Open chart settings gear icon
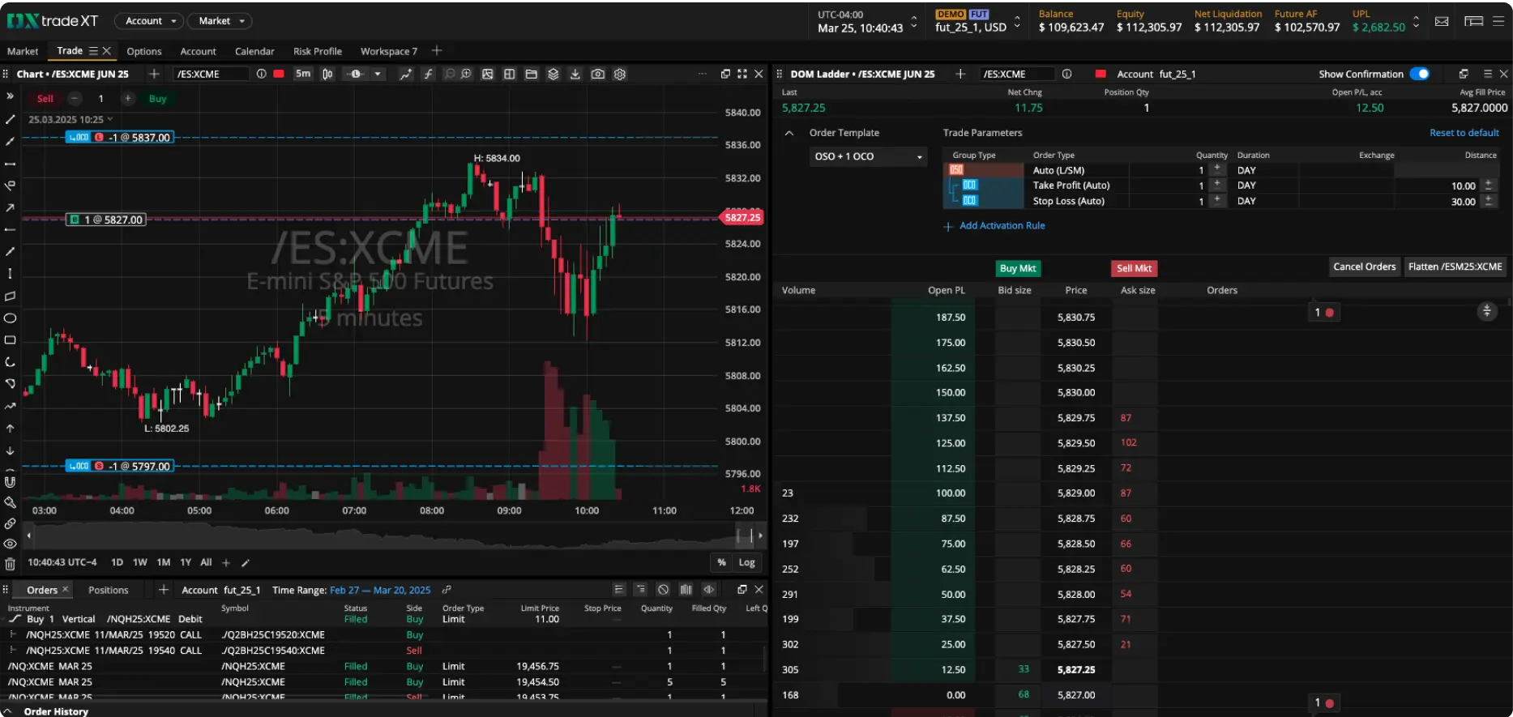This screenshot has height=717, width=1513. [x=620, y=74]
